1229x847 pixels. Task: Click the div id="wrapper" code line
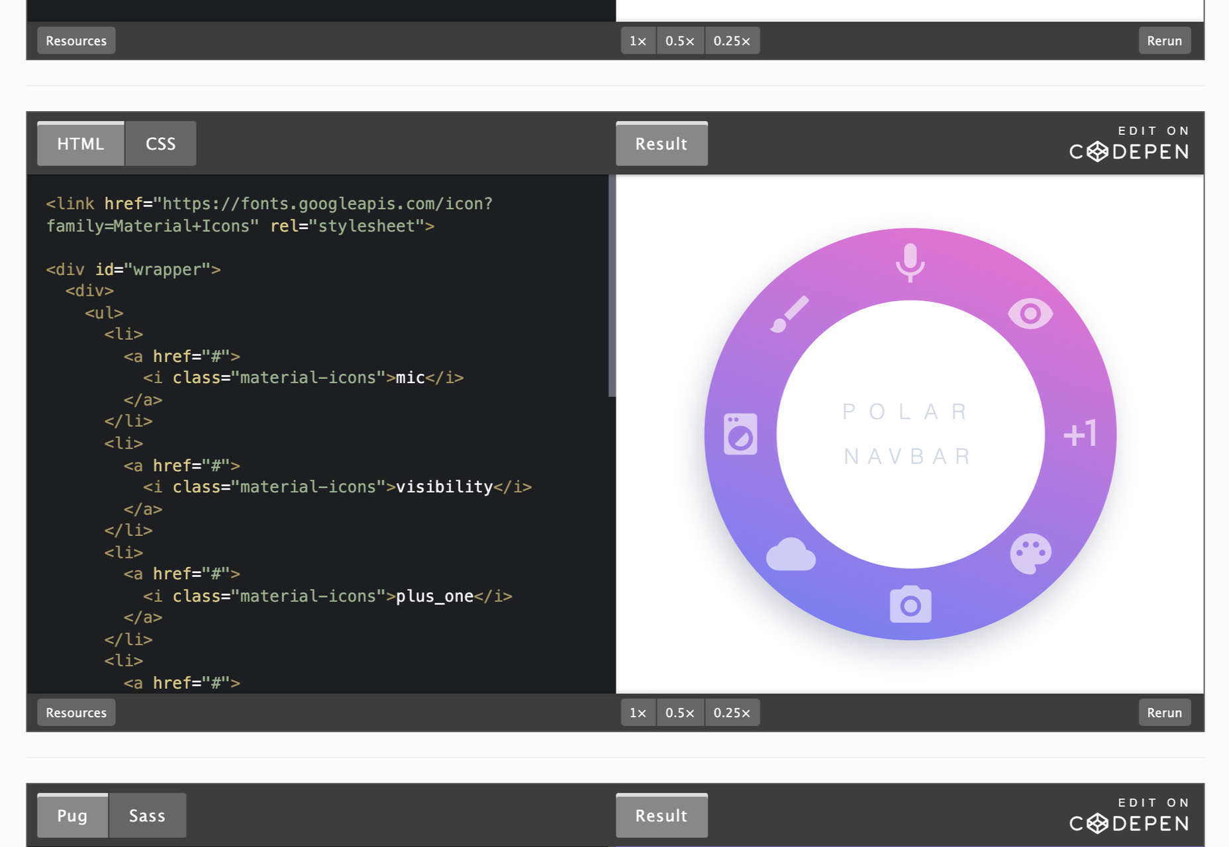pyautogui.click(x=133, y=269)
